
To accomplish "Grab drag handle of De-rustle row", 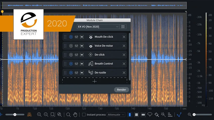I will pyautogui.click(x=65, y=73).
